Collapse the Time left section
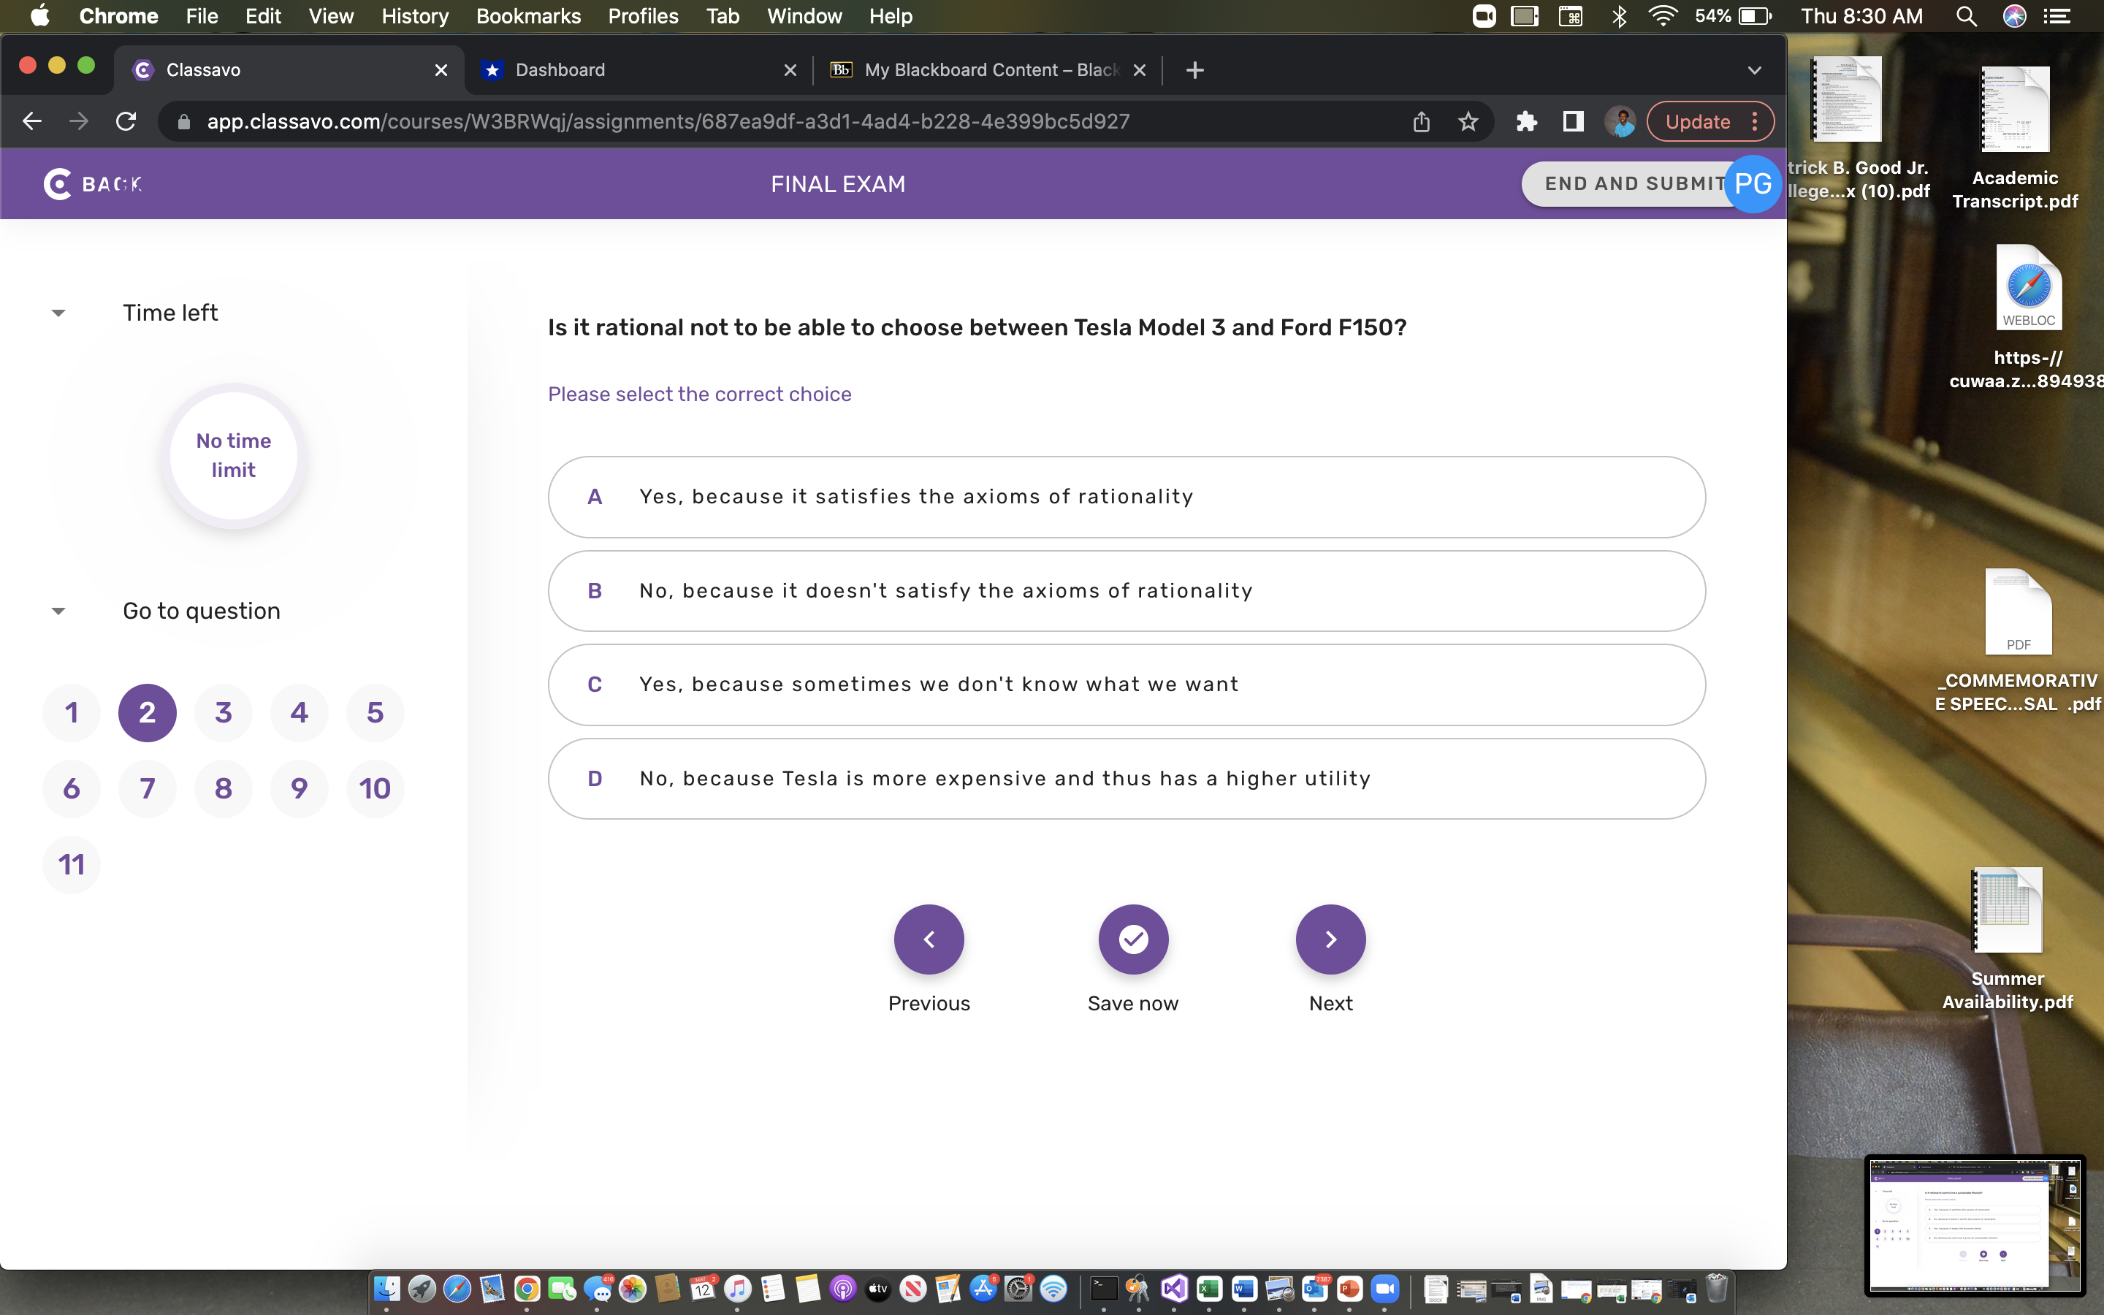 tap(58, 312)
